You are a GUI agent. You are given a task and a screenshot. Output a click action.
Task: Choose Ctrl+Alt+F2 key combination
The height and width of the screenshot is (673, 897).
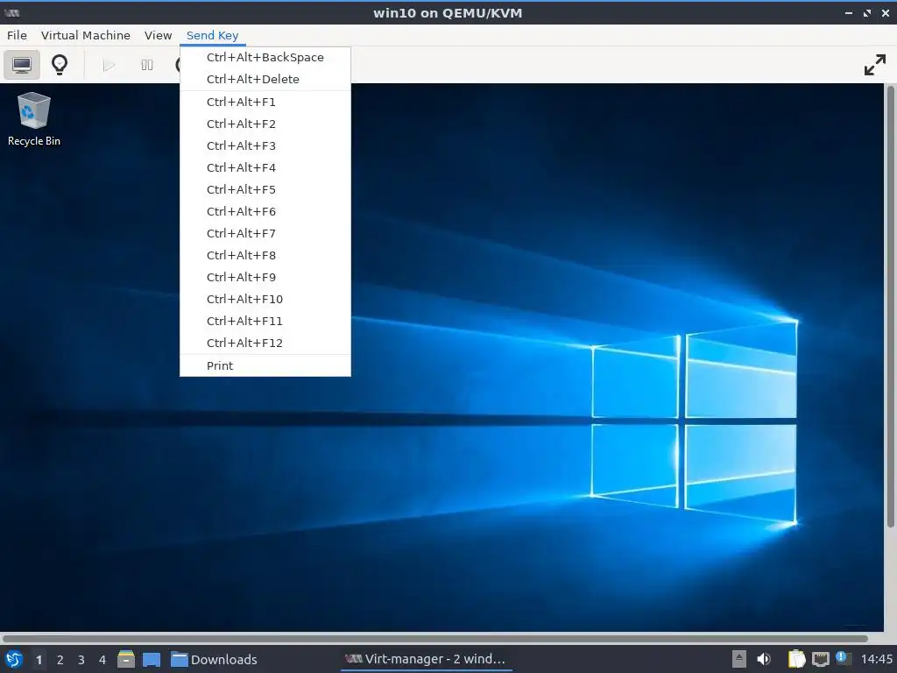coord(265,124)
